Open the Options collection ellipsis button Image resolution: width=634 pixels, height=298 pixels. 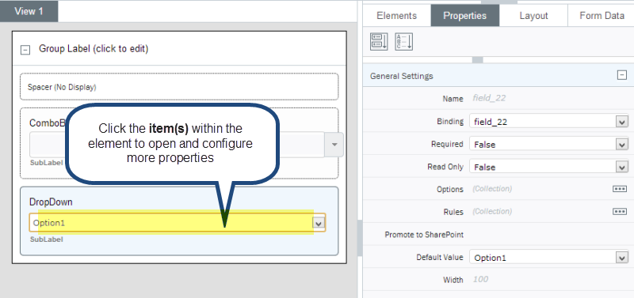[620, 189]
